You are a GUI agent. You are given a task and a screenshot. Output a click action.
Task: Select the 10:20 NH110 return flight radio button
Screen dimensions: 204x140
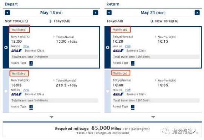click(x=107, y=47)
